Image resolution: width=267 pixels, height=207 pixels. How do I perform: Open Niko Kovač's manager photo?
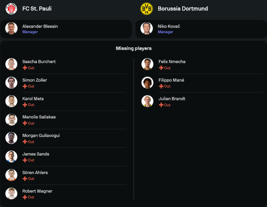tap(147, 28)
